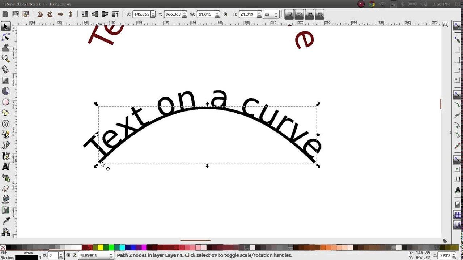Click Select All in All Layers icon
The width and height of the screenshot is (463, 260).
[16, 14]
